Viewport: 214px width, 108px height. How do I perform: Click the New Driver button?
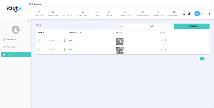pyautogui.click(x=192, y=26)
